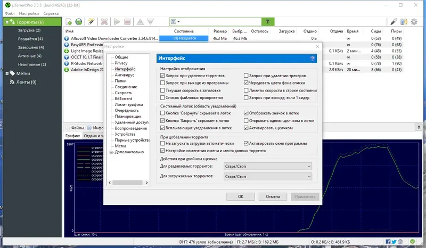Click the pen icon at toolbar right

(394, 22)
